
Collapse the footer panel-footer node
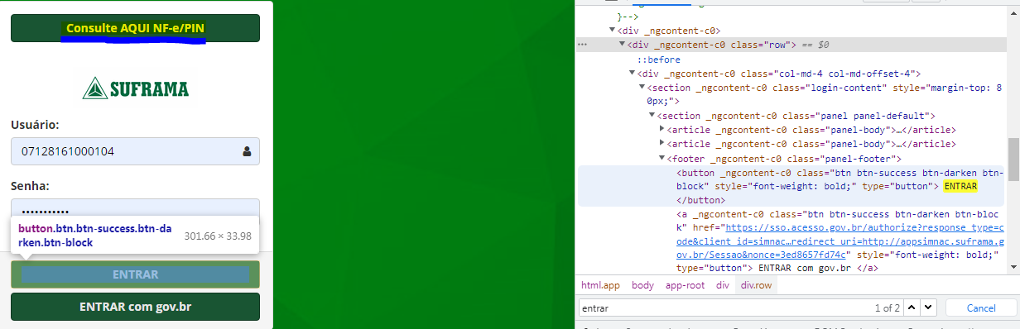[x=662, y=159]
